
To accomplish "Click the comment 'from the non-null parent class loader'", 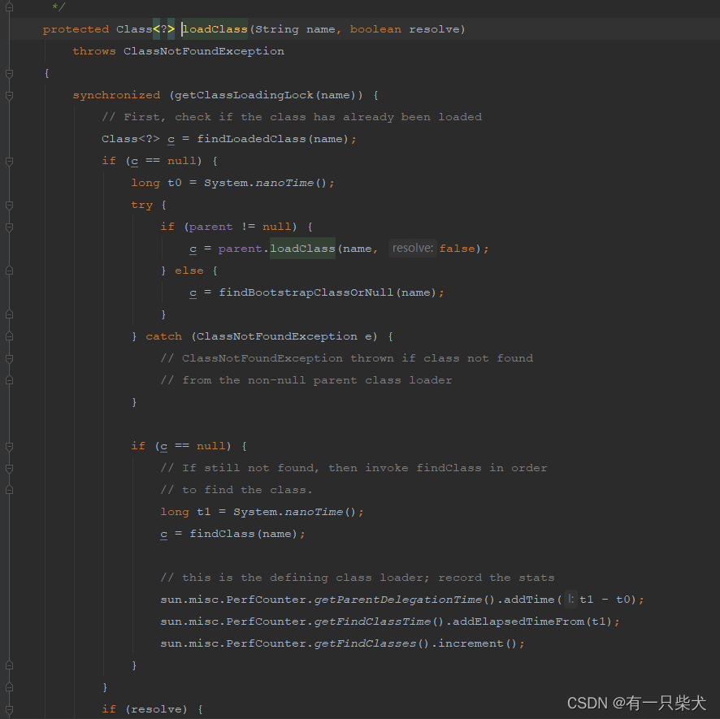I will (x=317, y=380).
